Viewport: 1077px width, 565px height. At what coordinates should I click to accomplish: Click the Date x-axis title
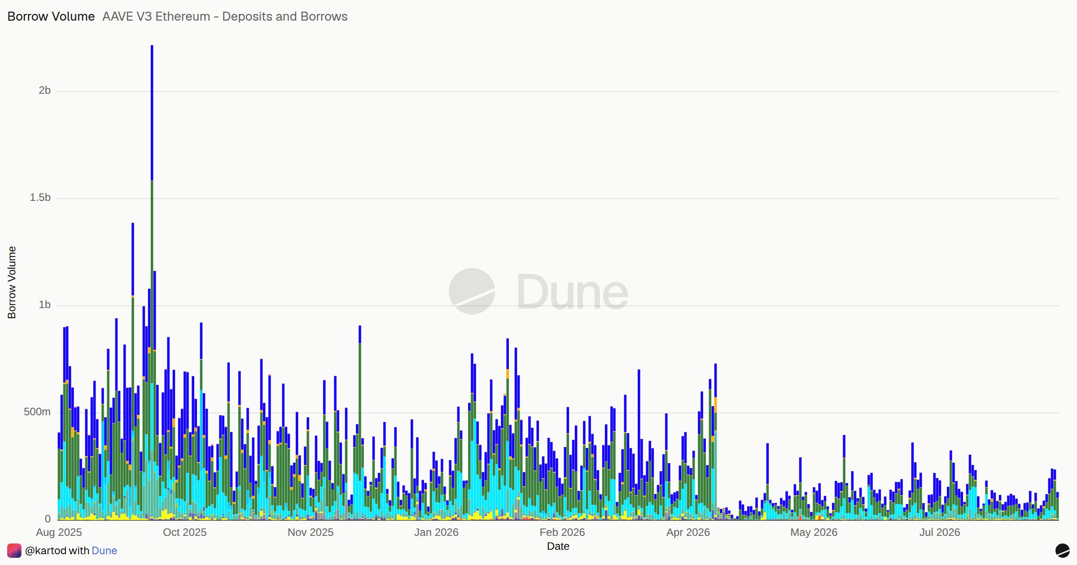tap(558, 546)
